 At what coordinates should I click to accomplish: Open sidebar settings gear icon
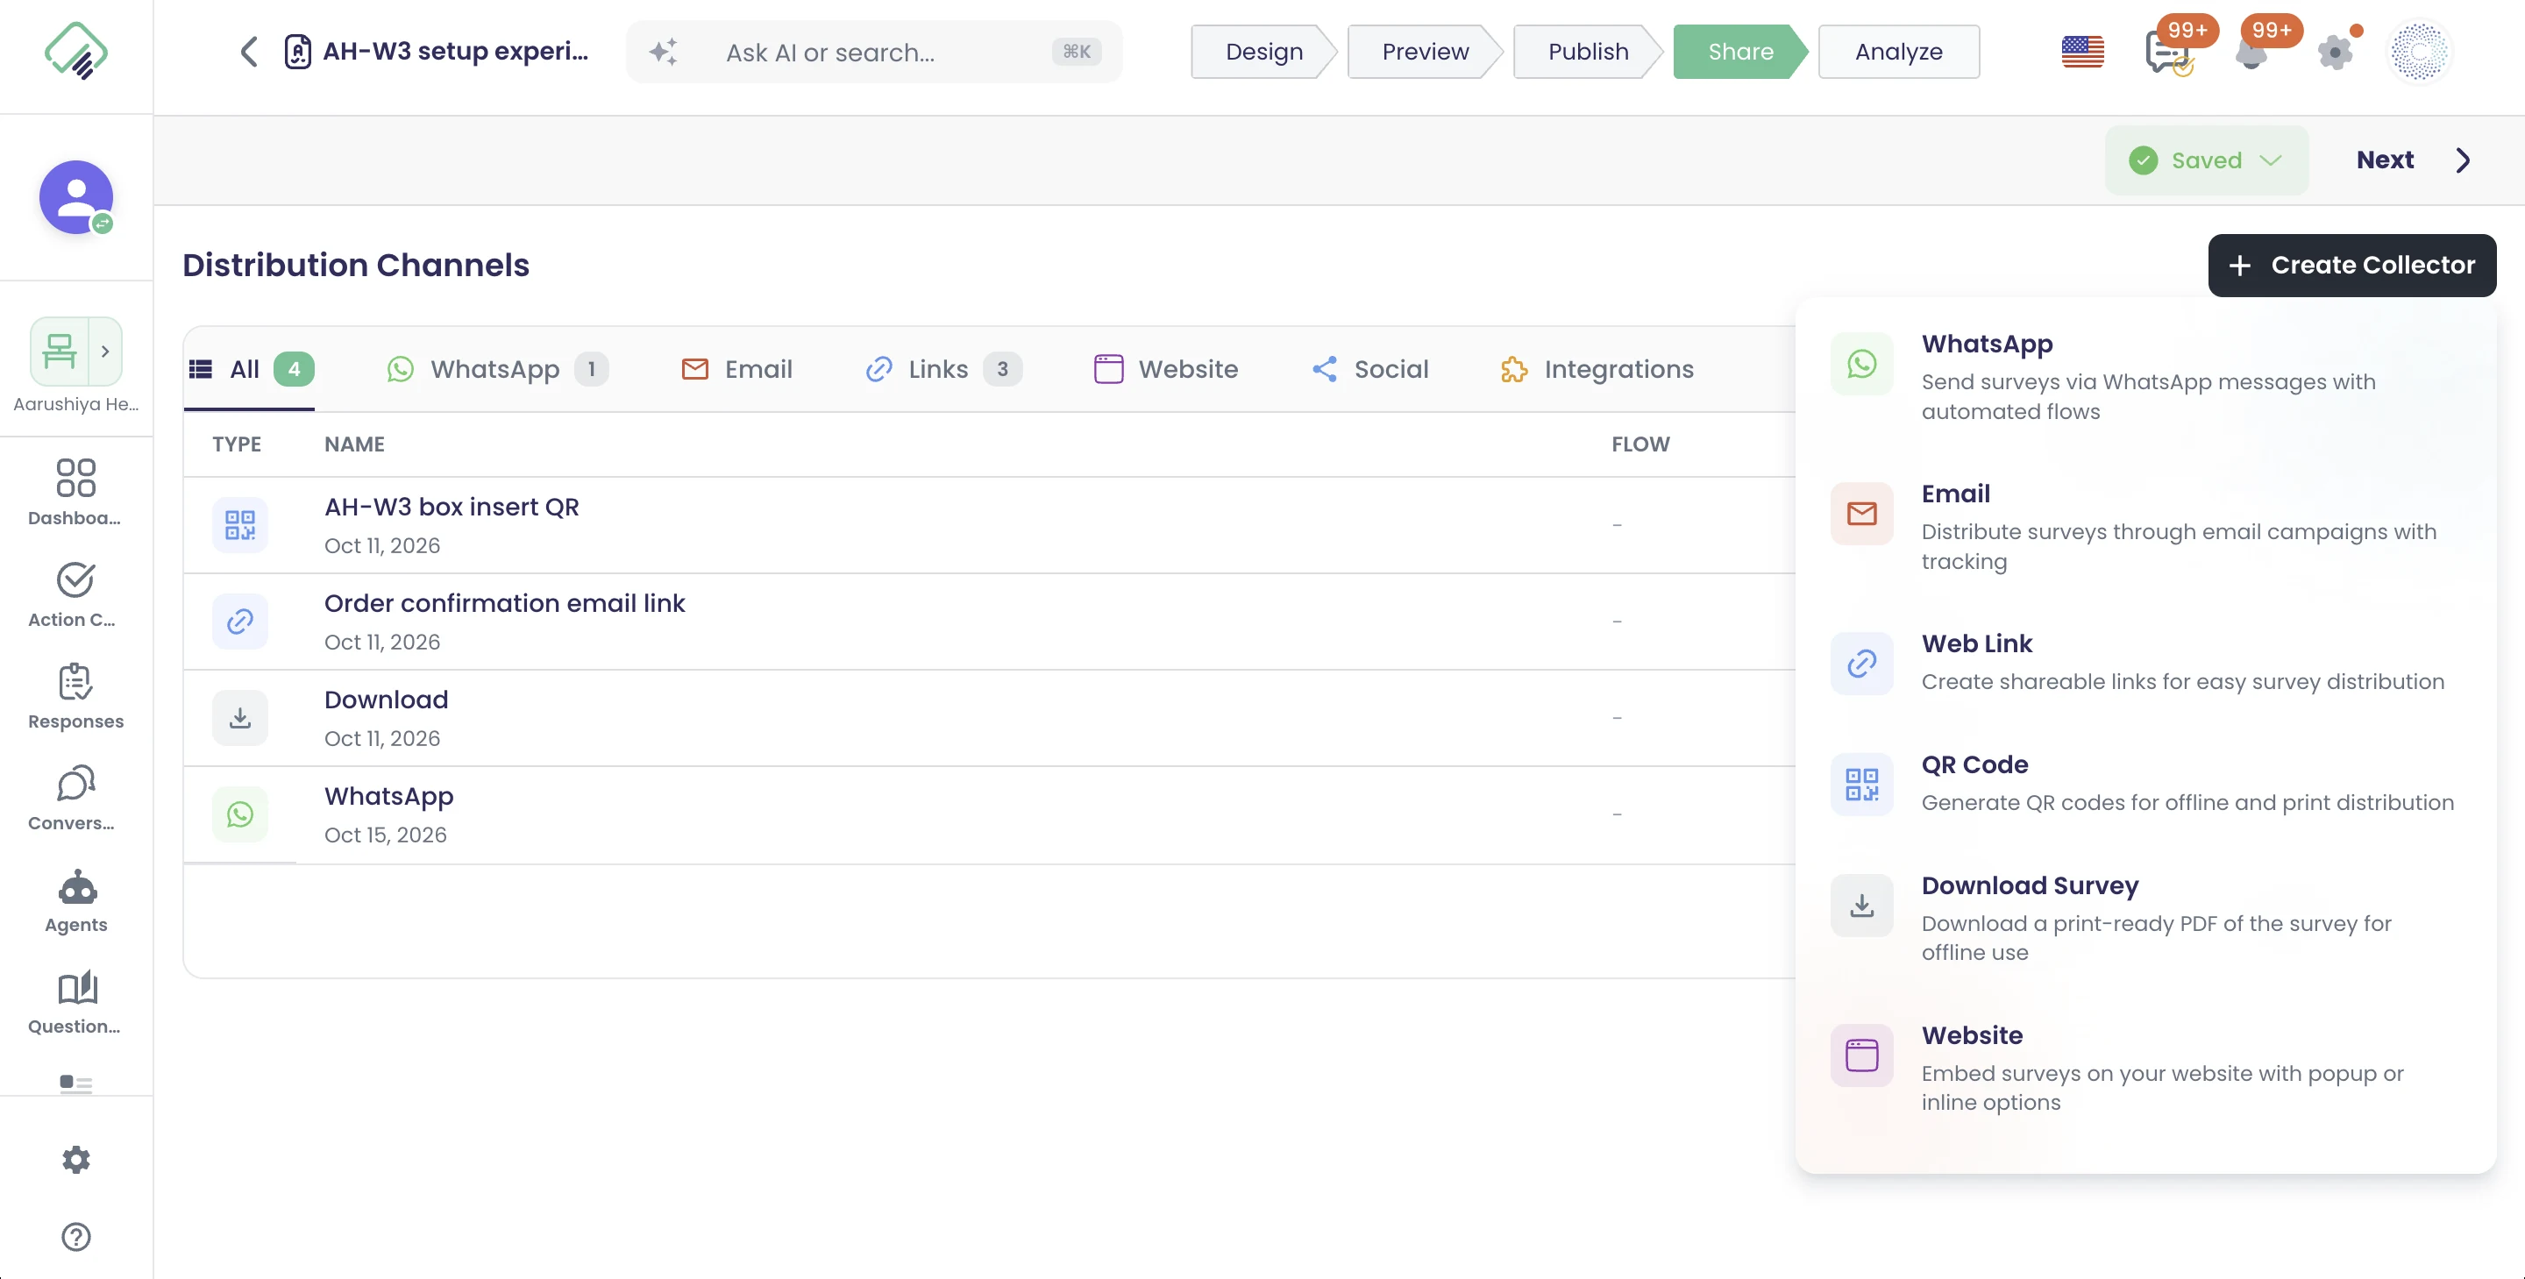tap(75, 1160)
